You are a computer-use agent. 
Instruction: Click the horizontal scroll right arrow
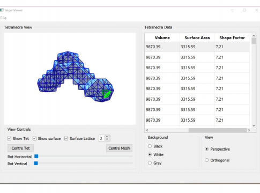[249, 130]
